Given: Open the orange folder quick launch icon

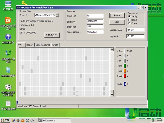Looking at the screenshot, I should click(x=23, y=120).
